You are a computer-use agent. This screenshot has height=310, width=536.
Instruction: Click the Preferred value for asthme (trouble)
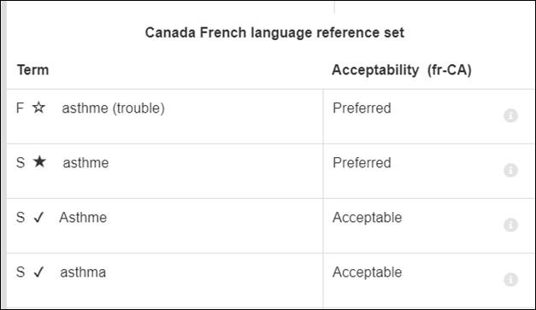pyautogui.click(x=362, y=108)
